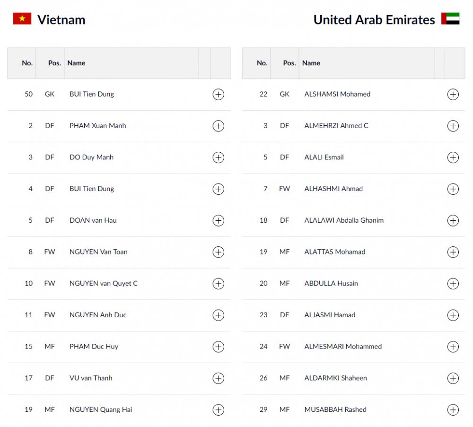
Task: Click the Vietnam flag icon
Action: click(22, 19)
